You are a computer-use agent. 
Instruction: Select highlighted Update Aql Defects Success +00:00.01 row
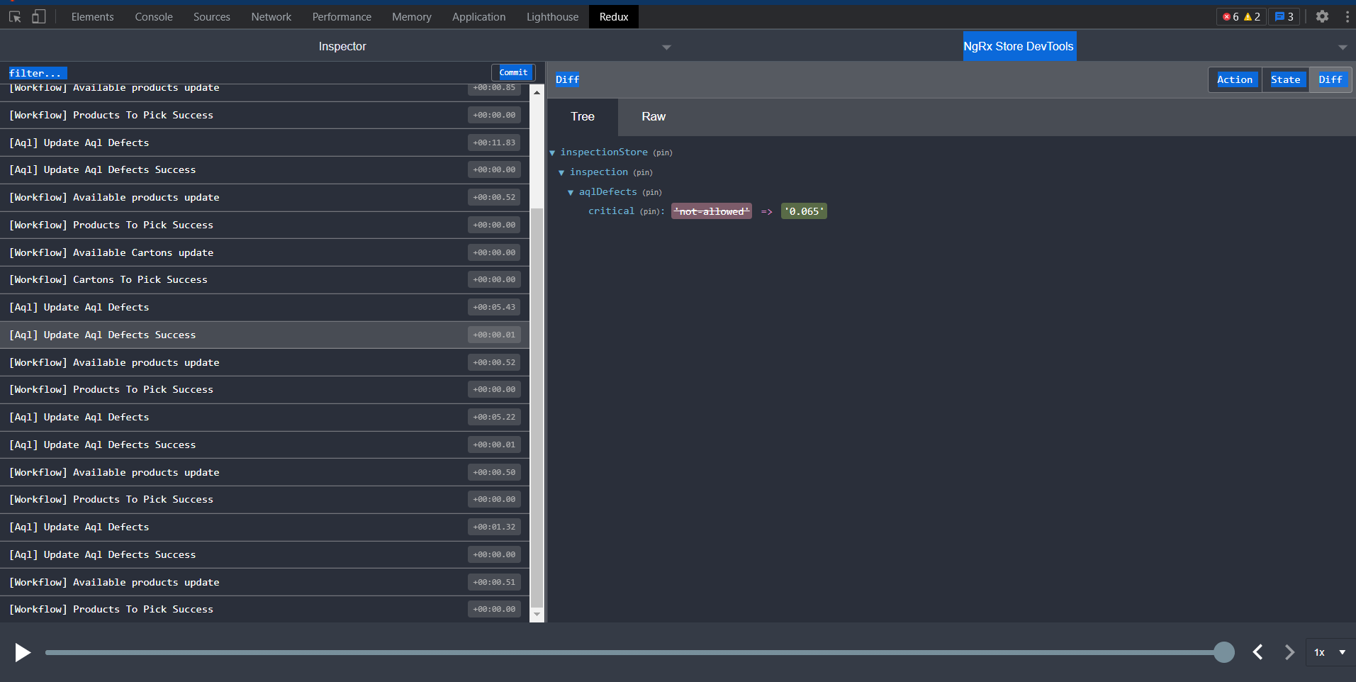coord(264,335)
